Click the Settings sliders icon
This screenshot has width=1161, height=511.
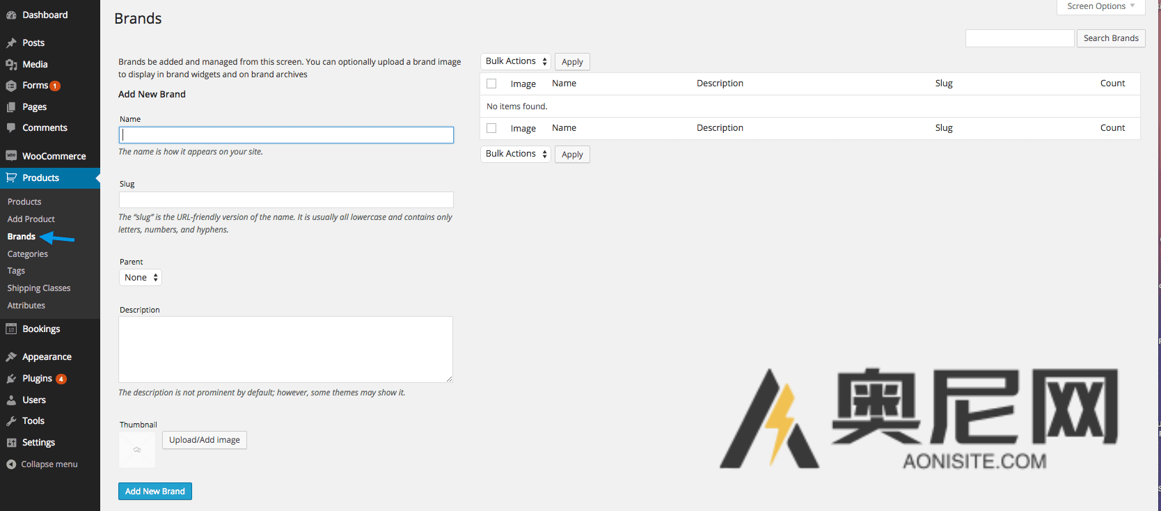11,443
